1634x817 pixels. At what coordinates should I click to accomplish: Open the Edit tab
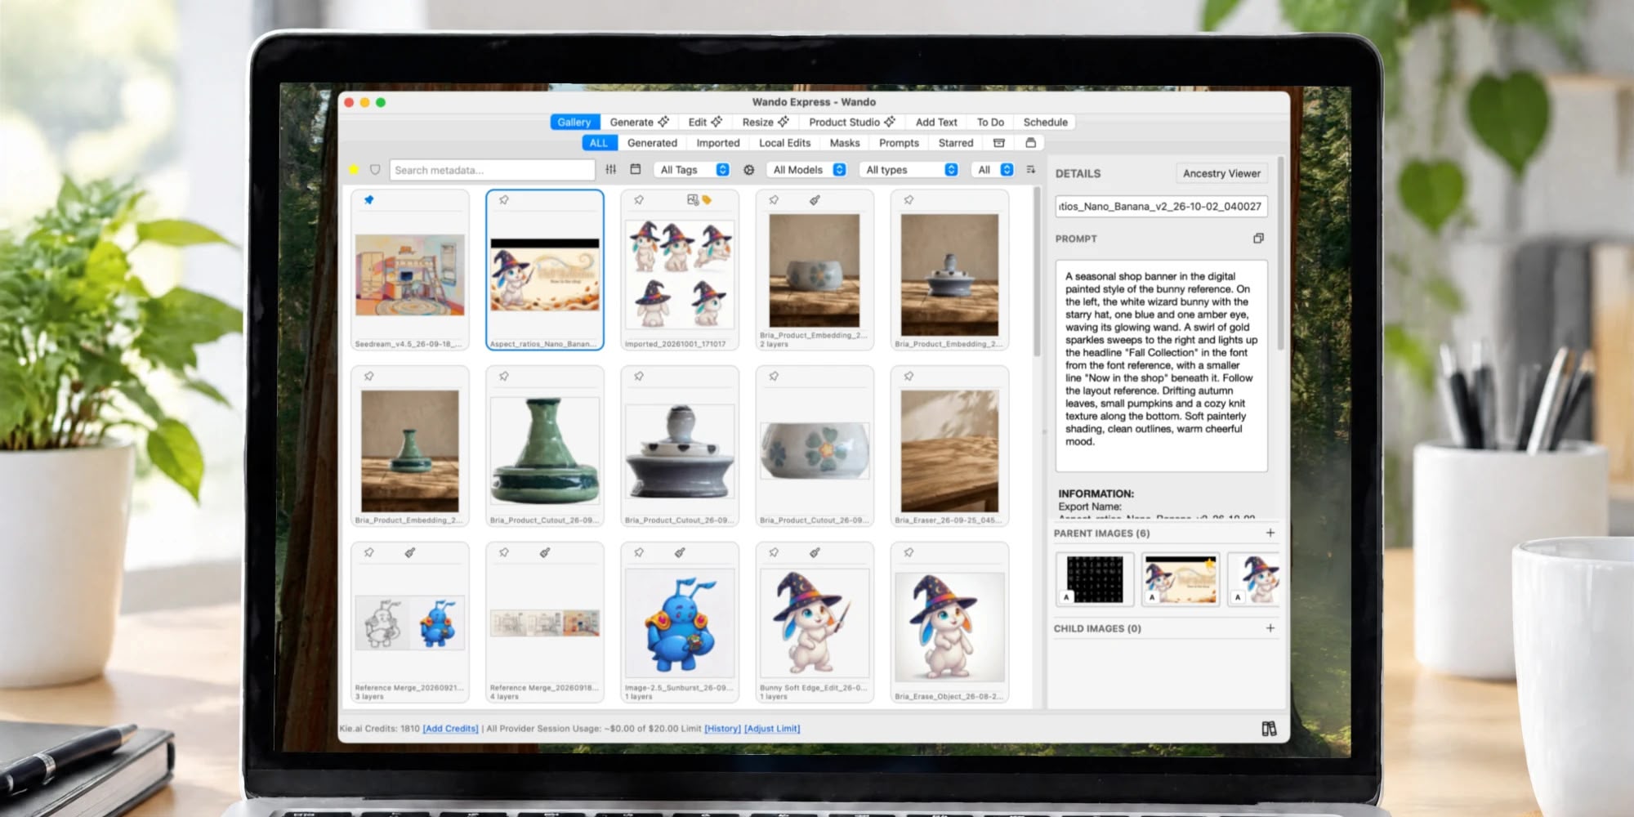(x=705, y=123)
